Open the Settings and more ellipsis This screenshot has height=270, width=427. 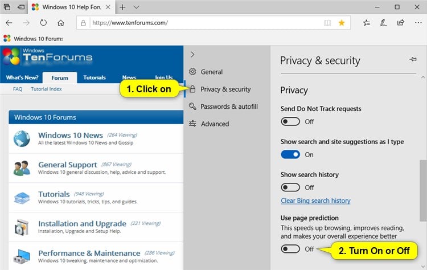click(418, 23)
